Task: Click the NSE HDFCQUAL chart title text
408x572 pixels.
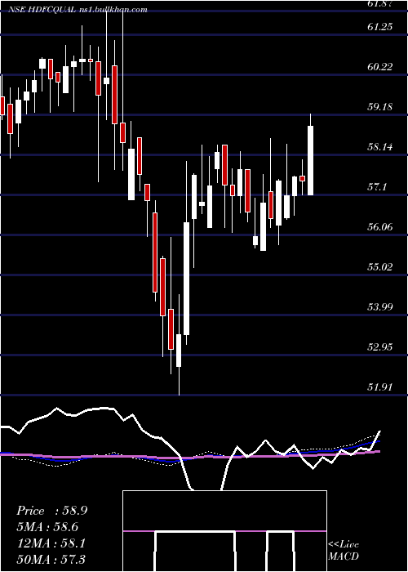Action: coord(78,10)
